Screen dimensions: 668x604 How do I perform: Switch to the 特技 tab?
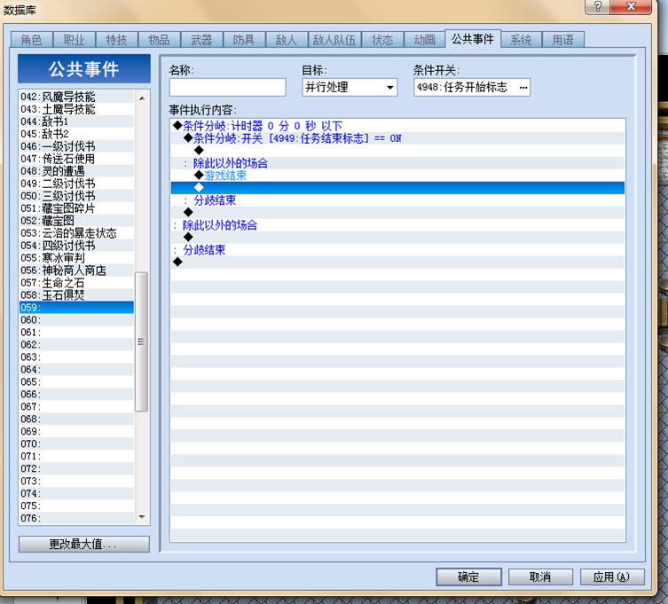(116, 40)
